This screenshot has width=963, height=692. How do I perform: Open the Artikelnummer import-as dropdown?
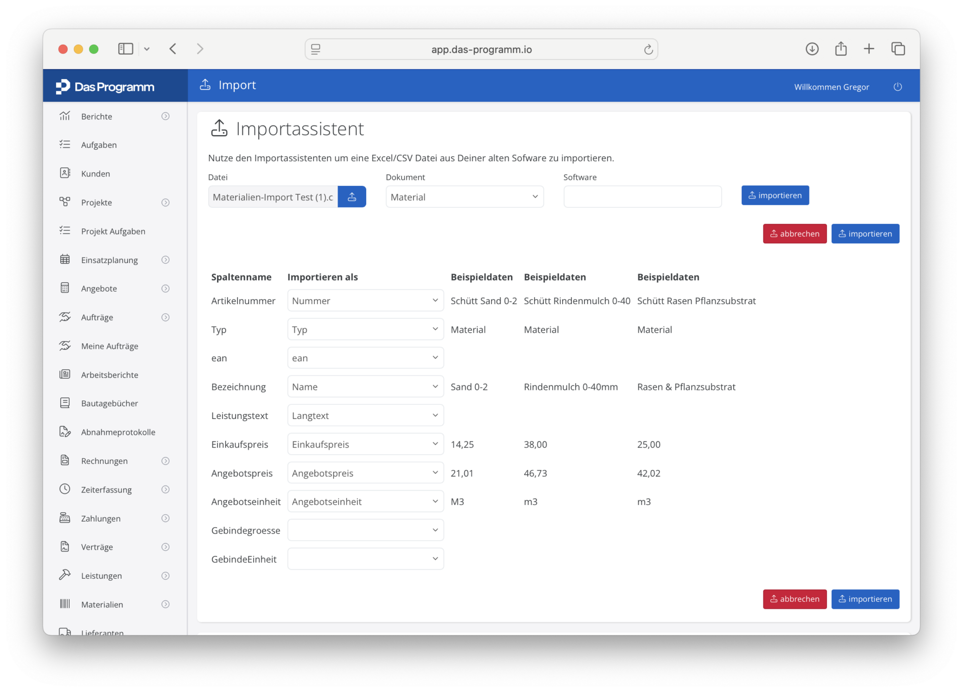tap(365, 301)
